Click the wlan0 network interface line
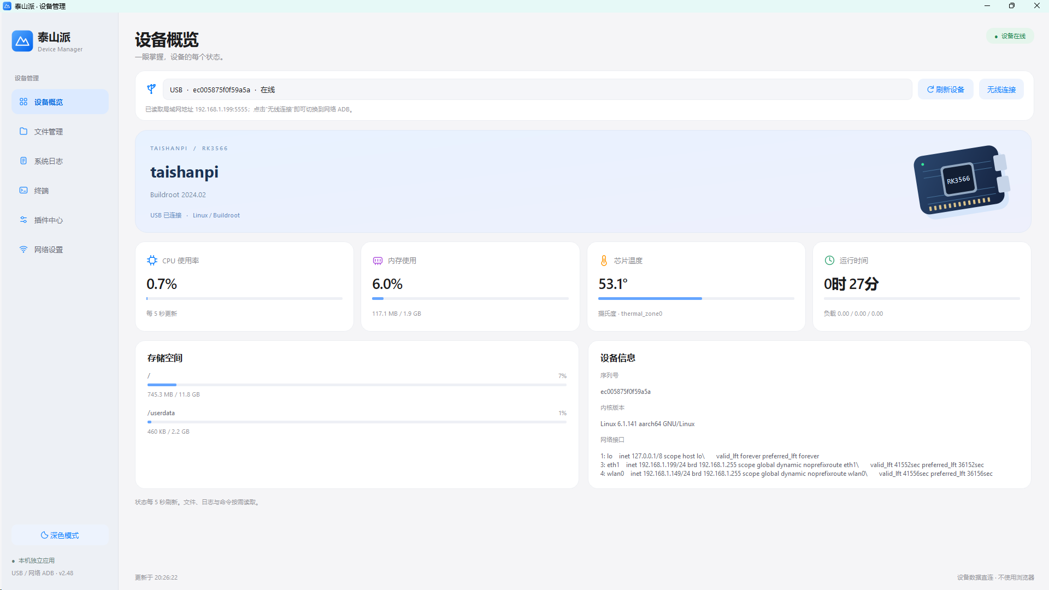 point(797,474)
